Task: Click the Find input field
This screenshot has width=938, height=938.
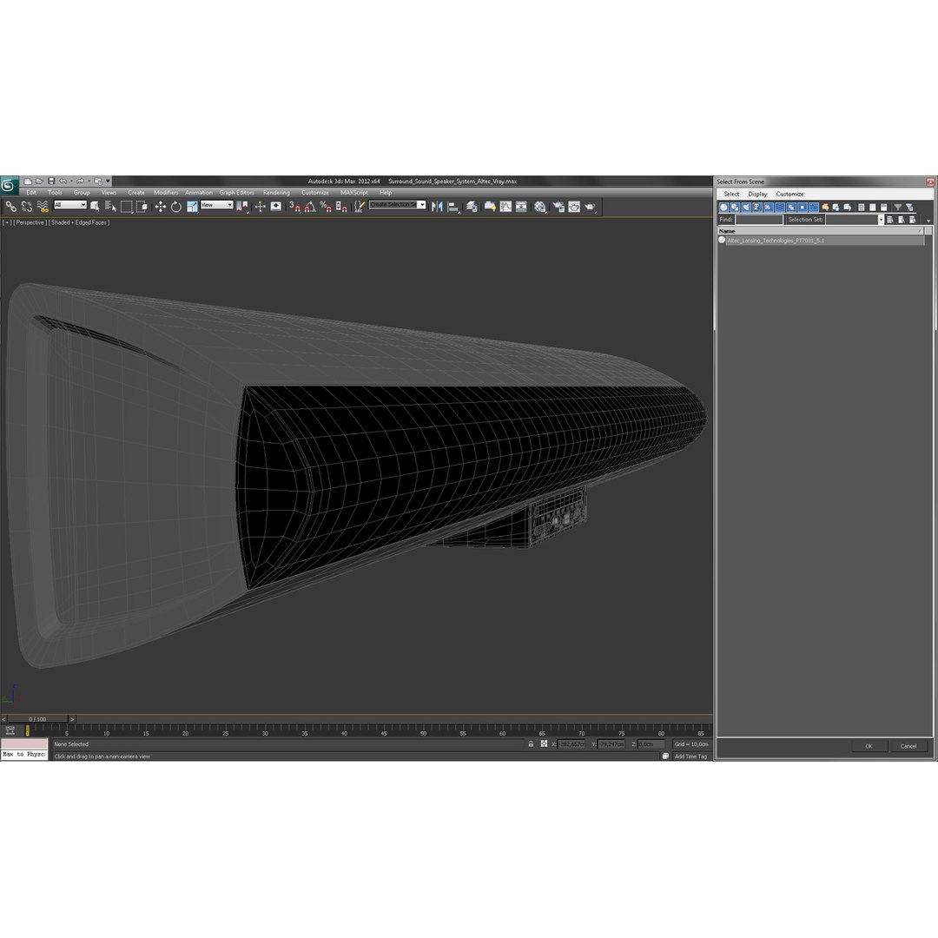Action: pyautogui.click(x=758, y=220)
